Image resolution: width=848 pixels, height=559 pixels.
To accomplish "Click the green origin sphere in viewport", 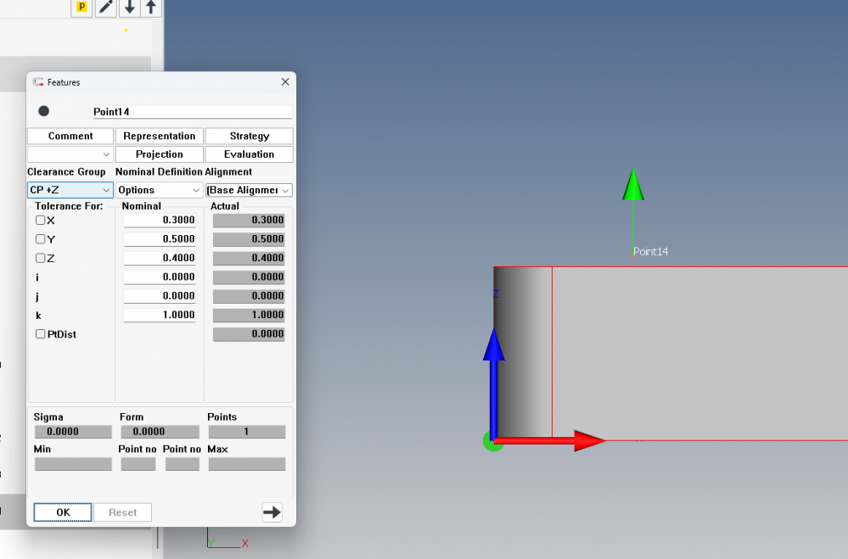I will point(492,441).
